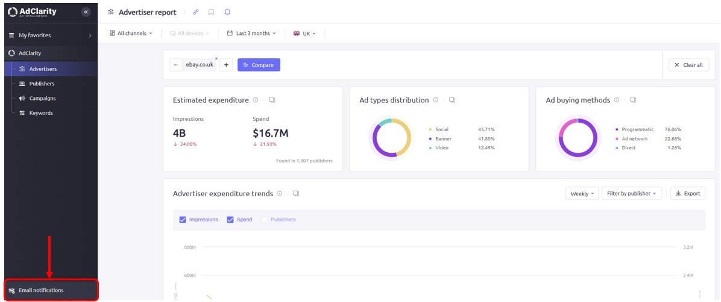Collapse the sidebar with double-chevron icon

[86, 12]
